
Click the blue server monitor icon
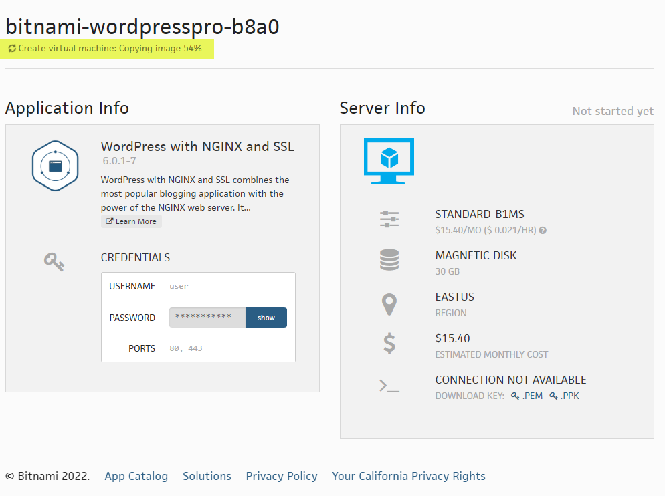(x=389, y=160)
